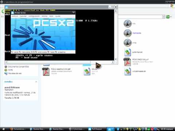The image size is (175, 131).
Task: Open the Archivo menu in PCSX2
Action: coord(15,16)
